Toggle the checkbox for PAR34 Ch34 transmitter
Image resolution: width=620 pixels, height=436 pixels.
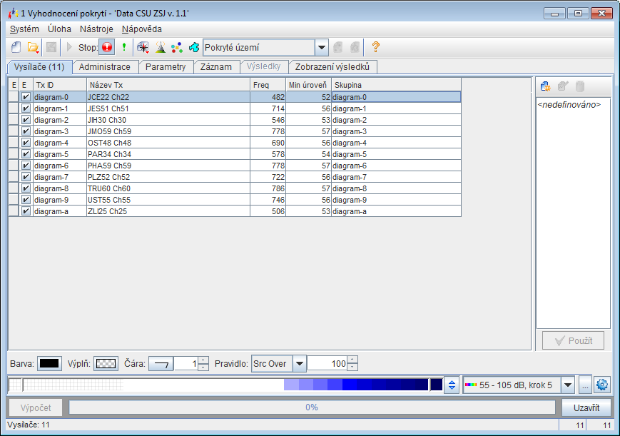pyautogui.click(x=26, y=154)
